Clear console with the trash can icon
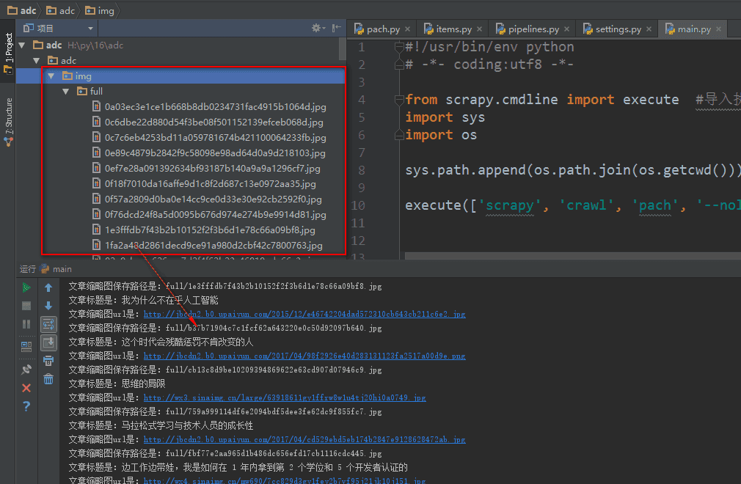 [x=48, y=378]
